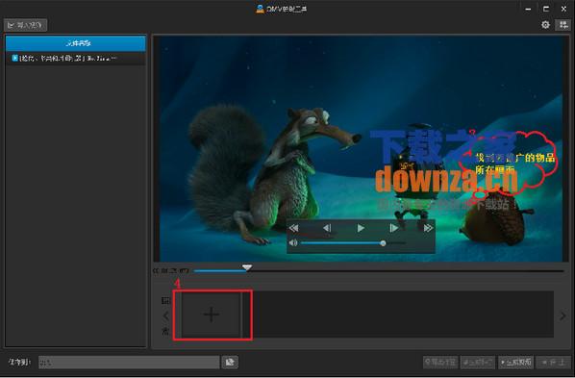575x378 pixels.
Task: Click the white playhead marker on the progress bar
Action: (247, 267)
